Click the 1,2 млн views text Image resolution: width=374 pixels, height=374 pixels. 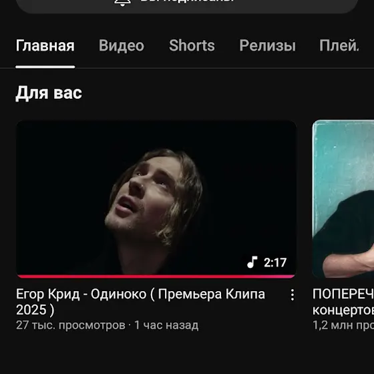pos(343,325)
